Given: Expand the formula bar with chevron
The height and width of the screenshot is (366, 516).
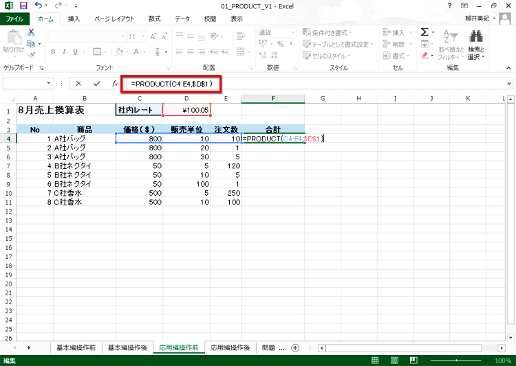Looking at the screenshot, I should (508, 84).
